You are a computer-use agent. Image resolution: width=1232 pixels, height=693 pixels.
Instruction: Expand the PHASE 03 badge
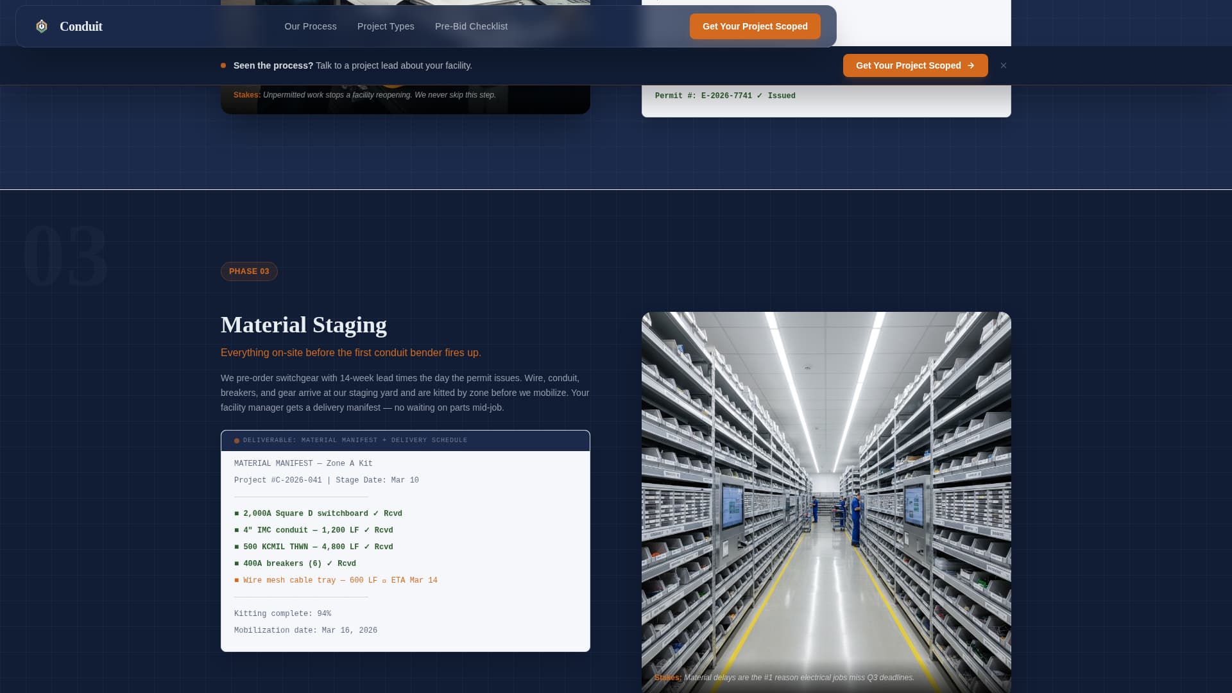[249, 271]
